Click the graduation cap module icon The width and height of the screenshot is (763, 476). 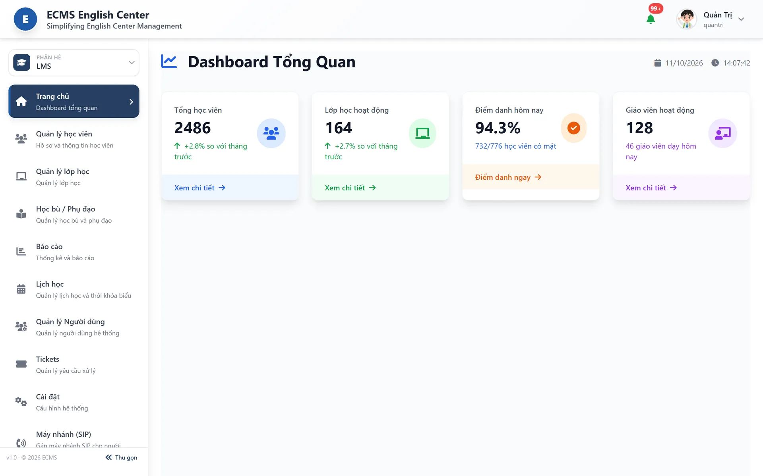(21, 62)
